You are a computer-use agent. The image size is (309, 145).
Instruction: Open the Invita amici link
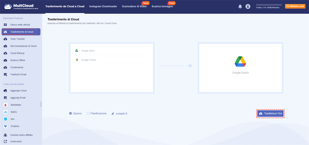pos(16,141)
